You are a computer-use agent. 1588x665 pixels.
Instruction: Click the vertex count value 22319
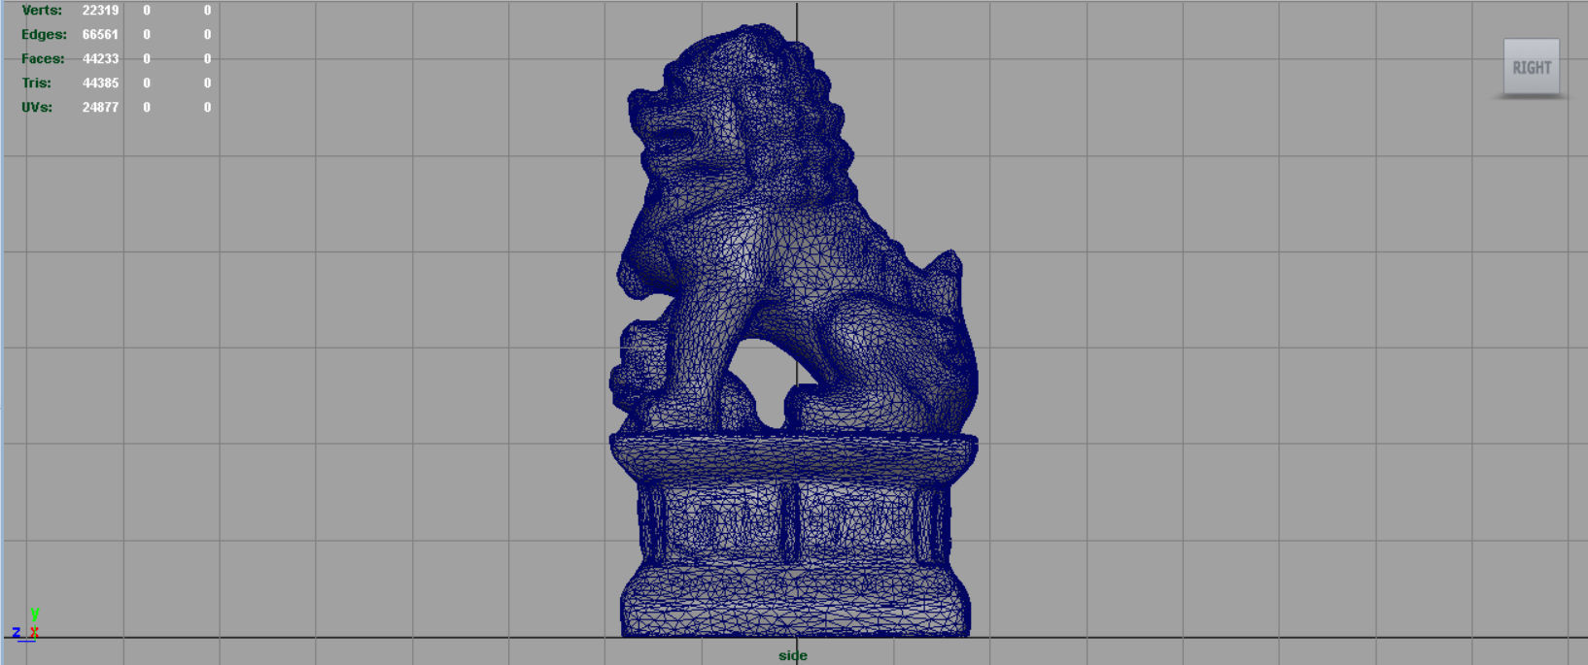pos(100,10)
